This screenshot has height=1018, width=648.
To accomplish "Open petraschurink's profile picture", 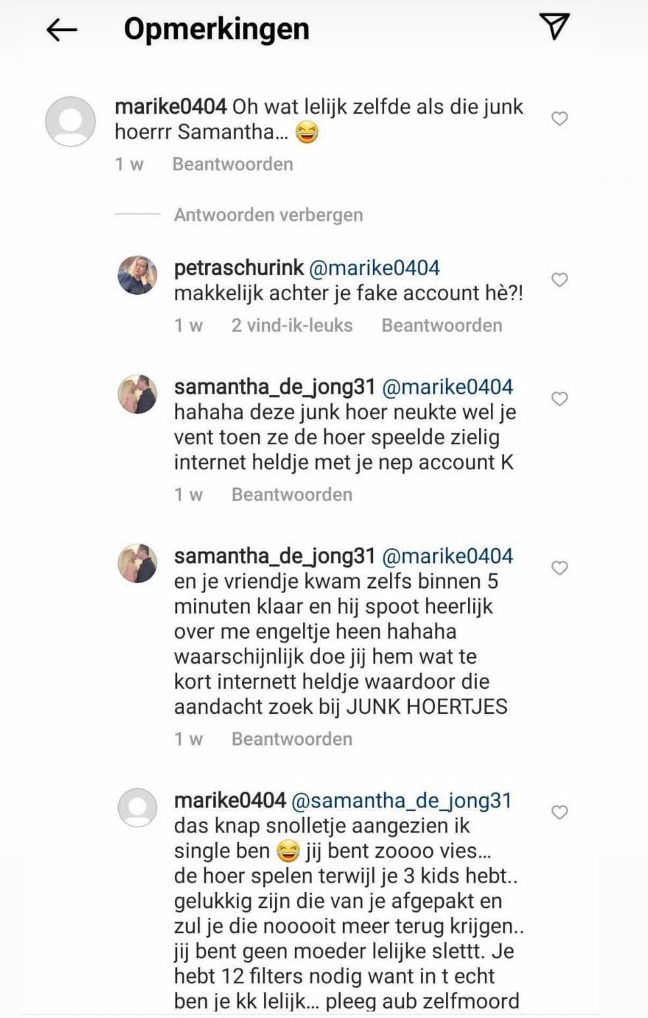I will [137, 275].
